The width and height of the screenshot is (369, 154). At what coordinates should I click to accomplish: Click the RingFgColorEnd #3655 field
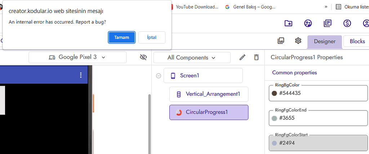318,118
